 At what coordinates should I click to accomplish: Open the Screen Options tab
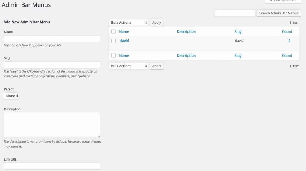click(283, 1)
